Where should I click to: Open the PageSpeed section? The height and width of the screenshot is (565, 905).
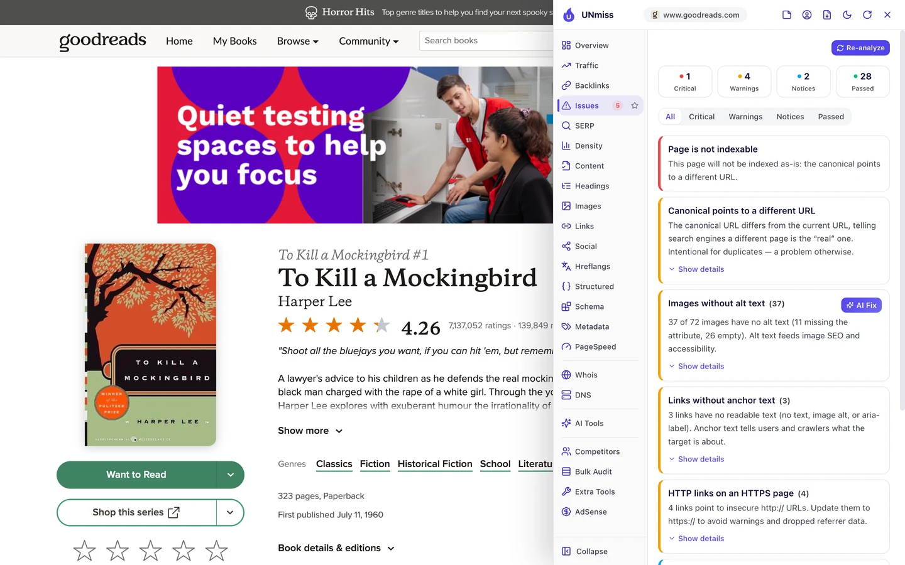pos(600,347)
